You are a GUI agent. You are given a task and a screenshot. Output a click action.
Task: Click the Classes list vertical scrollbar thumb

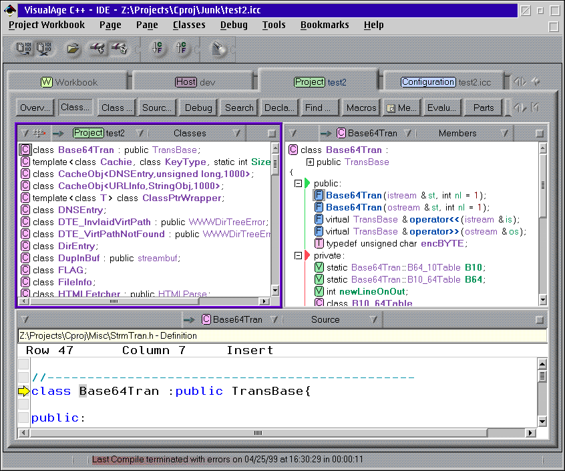pos(275,164)
